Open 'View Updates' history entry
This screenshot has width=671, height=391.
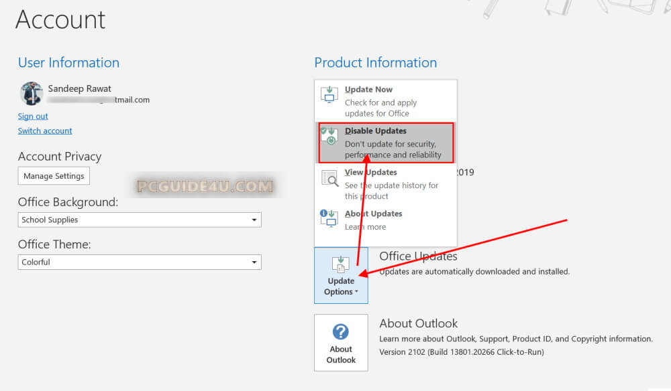tap(370, 173)
